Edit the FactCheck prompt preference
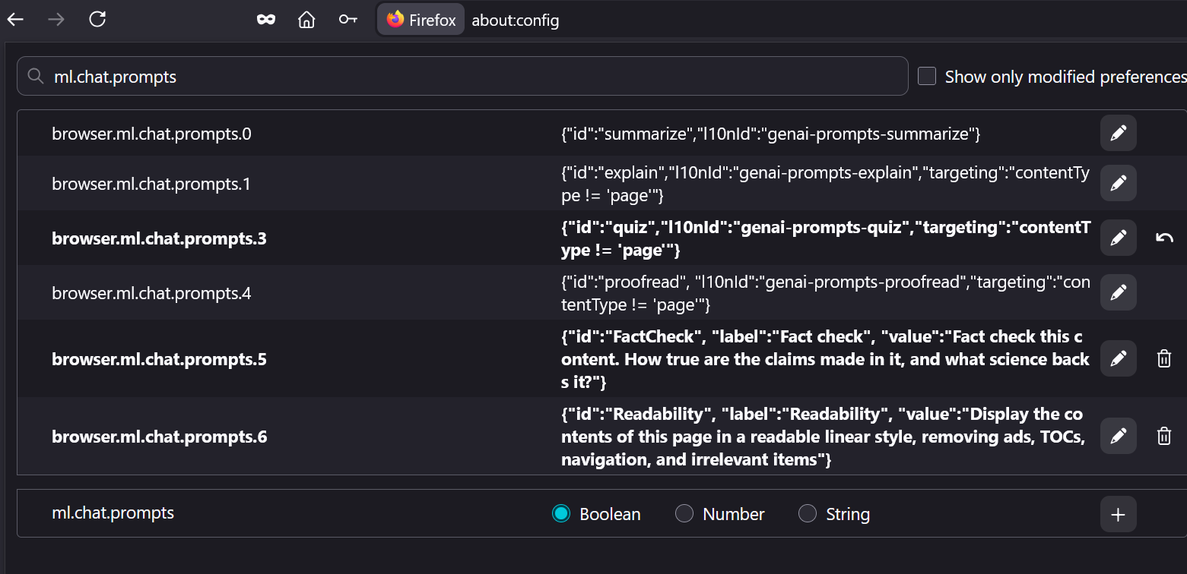Viewport: 1187px width, 574px height. click(x=1118, y=358)
